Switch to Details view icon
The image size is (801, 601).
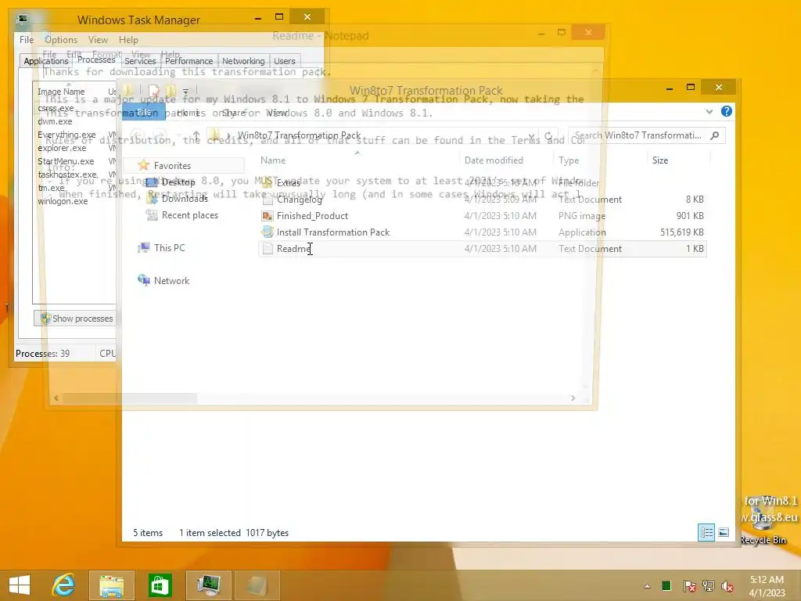(706, 532)
